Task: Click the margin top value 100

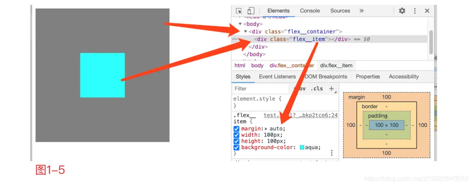Action: tap(386, 97)
